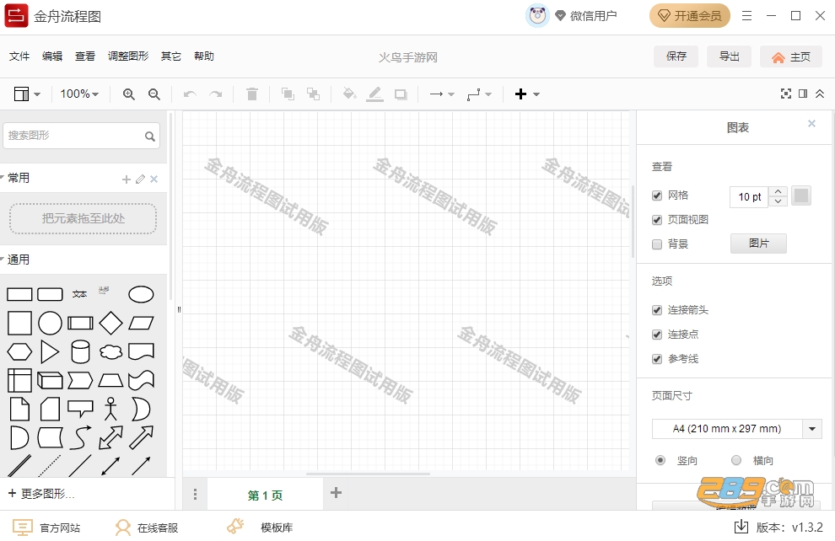Open 更多图形 more shapes
The image size is (835, 541).
click(41, 494)
